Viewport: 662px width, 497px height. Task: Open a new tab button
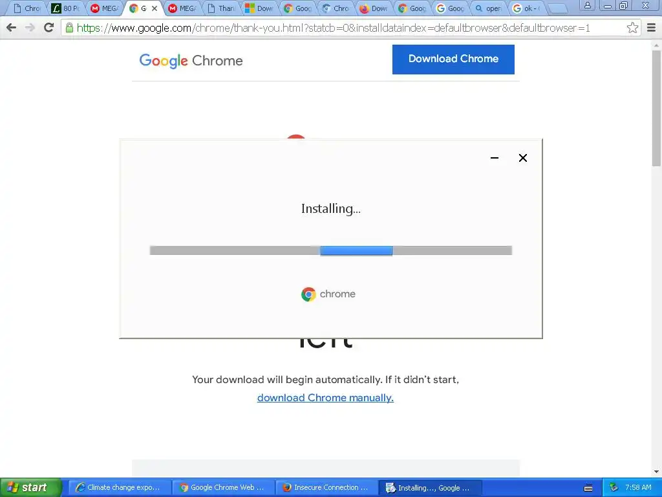[558, 8]
